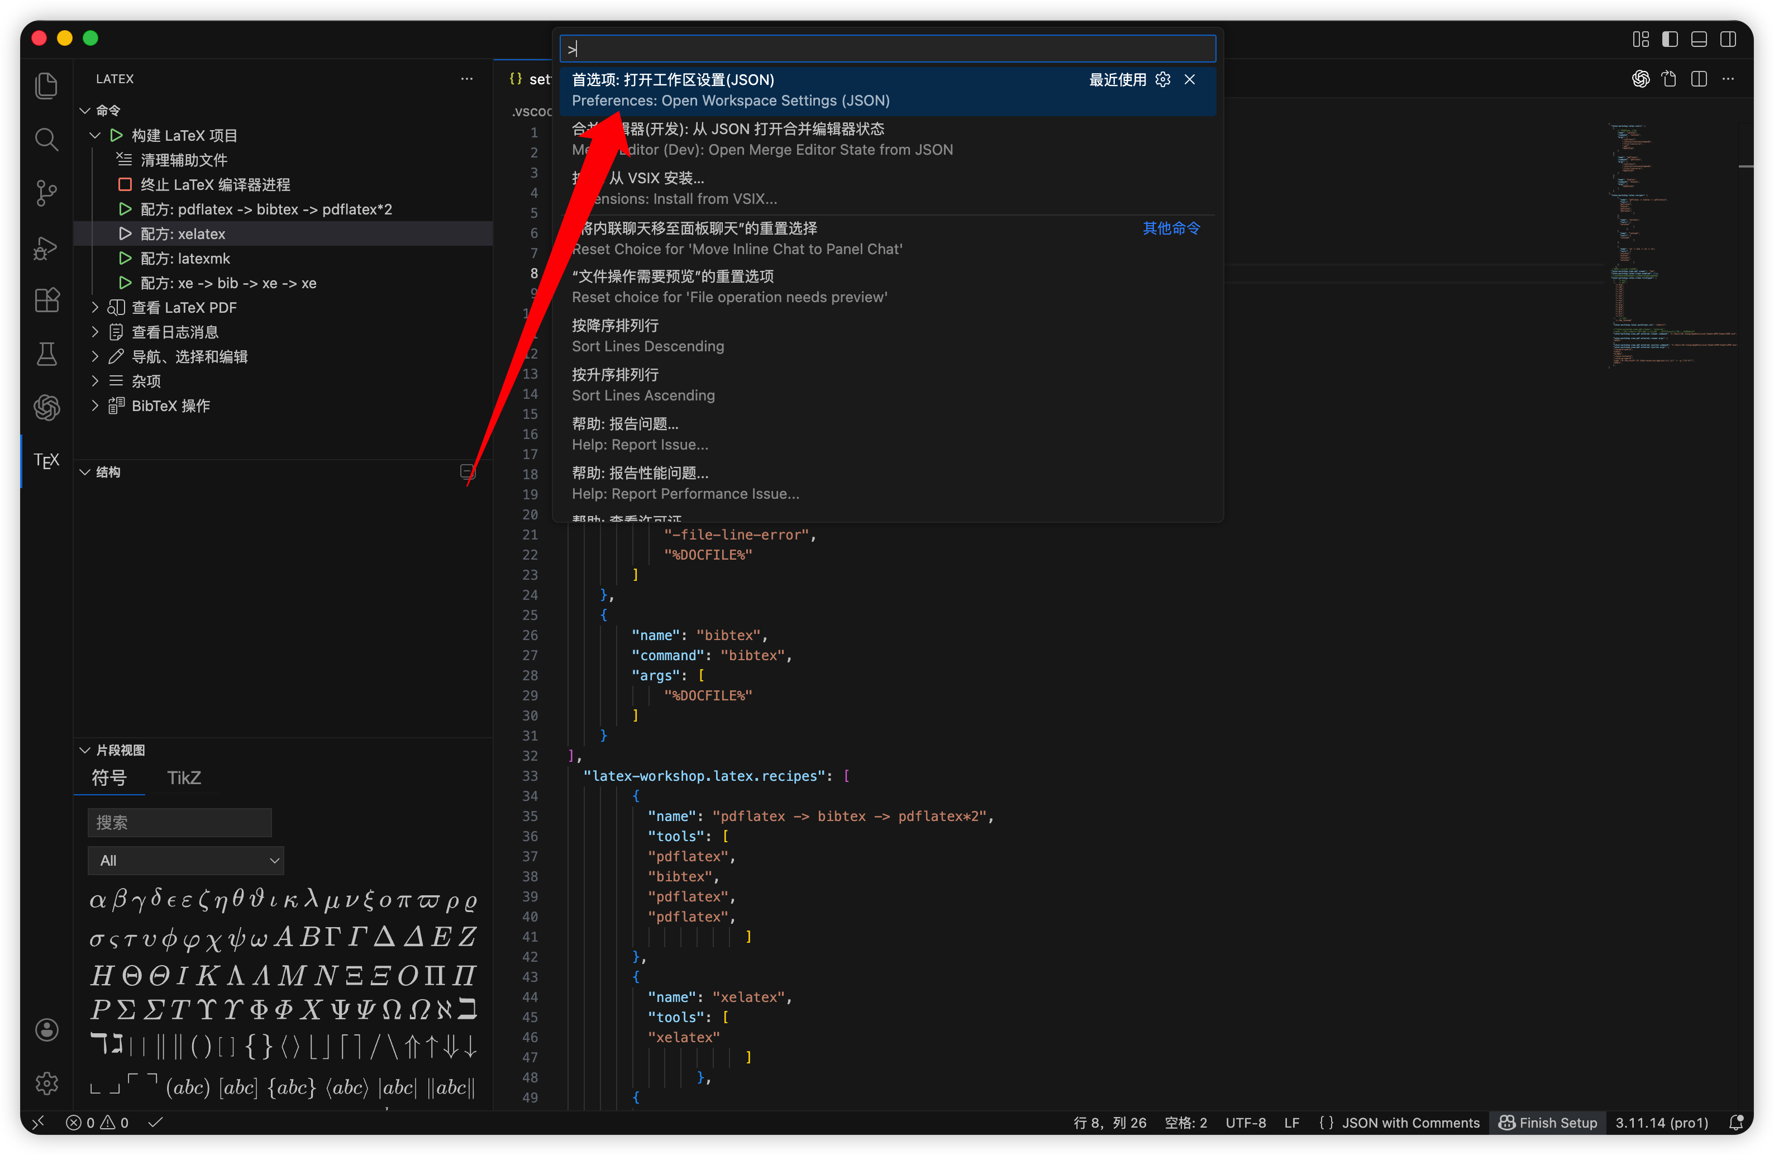
Task: Expand BibTeX 操作 node
Action: (94, 406)
